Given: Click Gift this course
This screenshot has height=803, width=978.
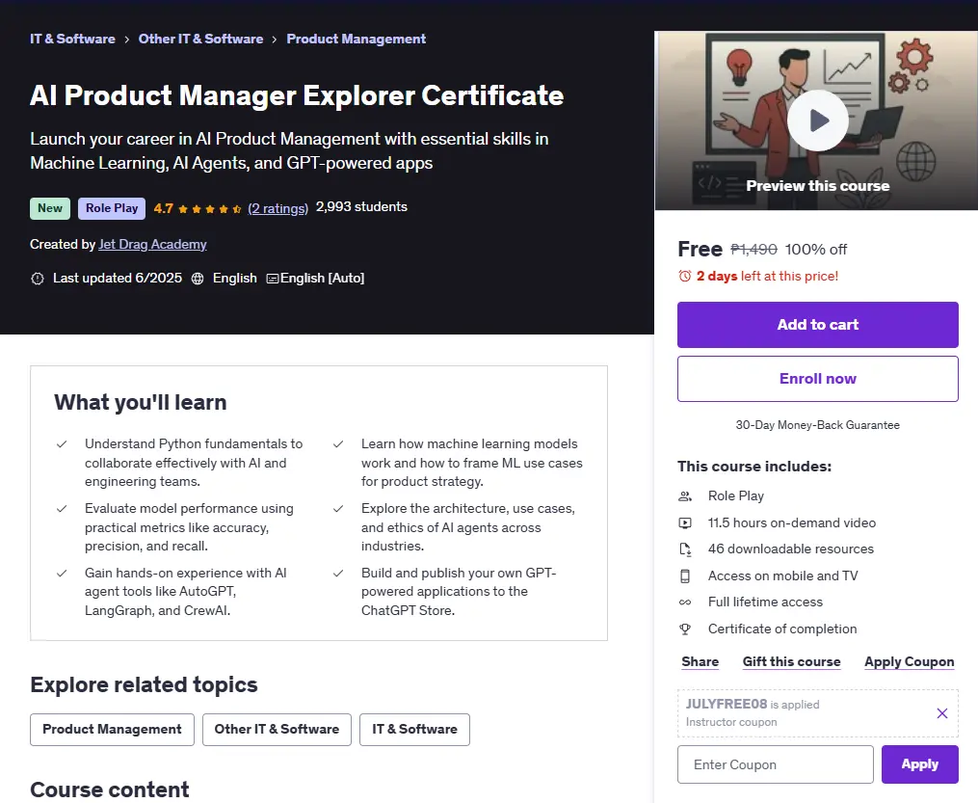Looking at the screenshot, I should [791, 661].
